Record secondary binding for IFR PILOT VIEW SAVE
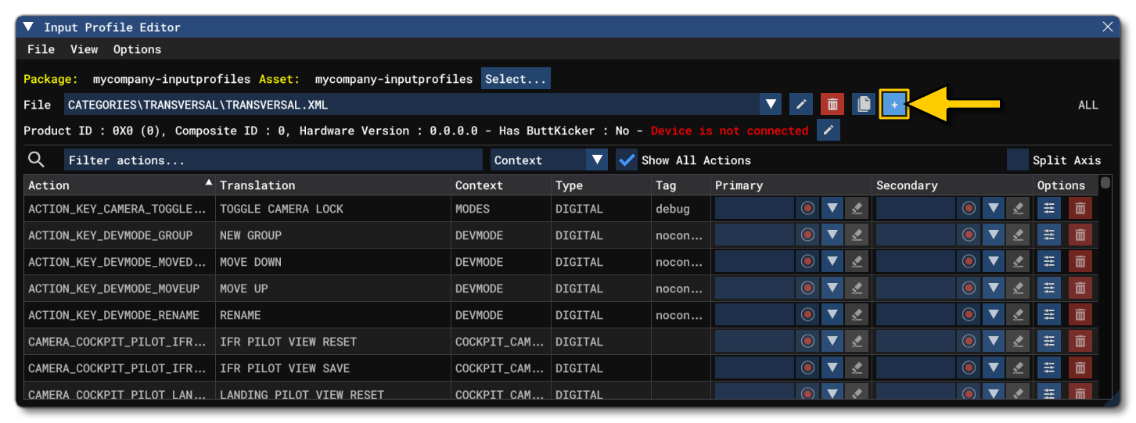This screenshot has height=423, width=1136. point(969,368)
